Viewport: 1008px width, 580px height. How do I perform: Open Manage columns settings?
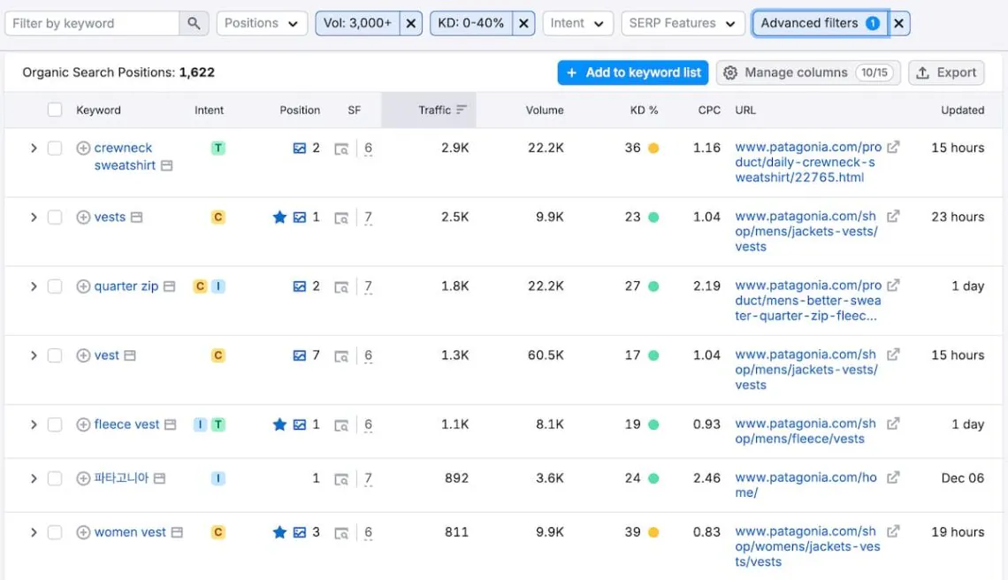tap(808, 72)
